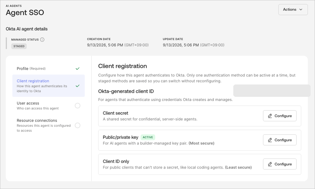Image resolution: width=315 pixels, height=189 pixels.
Task: Click the gray redacted client ID field
Action: [x=272, y=91]
